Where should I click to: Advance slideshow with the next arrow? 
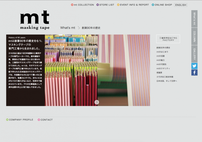tap(97, 102)
